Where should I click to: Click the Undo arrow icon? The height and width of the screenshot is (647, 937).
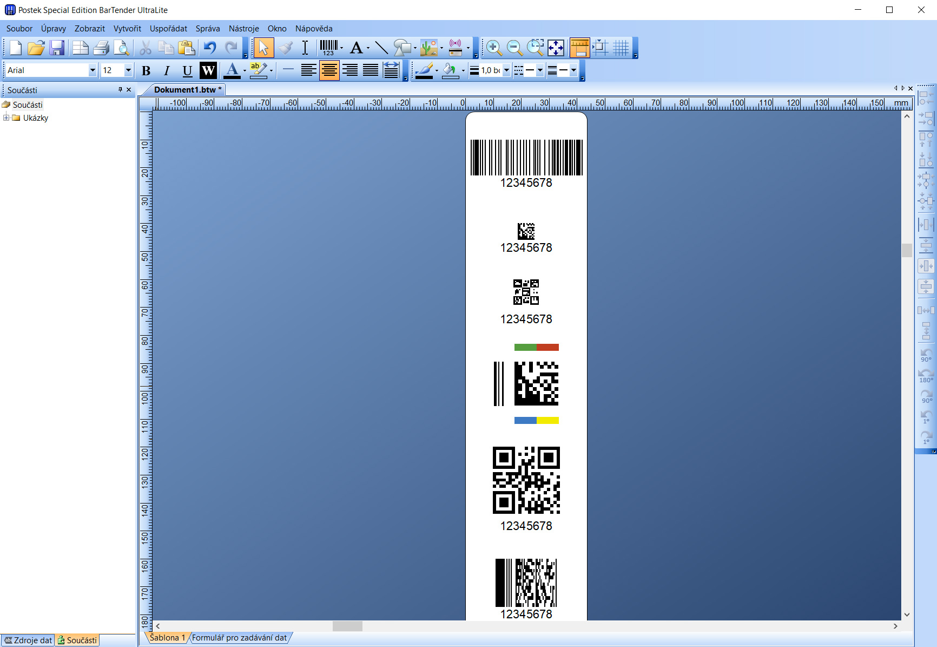tap(210, 48)
